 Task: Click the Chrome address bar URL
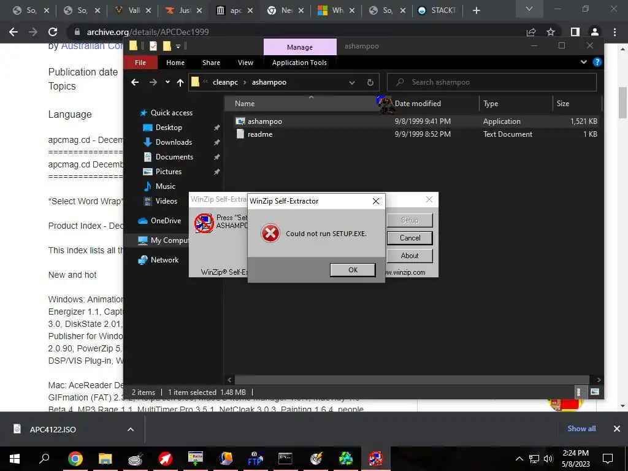pyautogui.click(x=148, y=32)
